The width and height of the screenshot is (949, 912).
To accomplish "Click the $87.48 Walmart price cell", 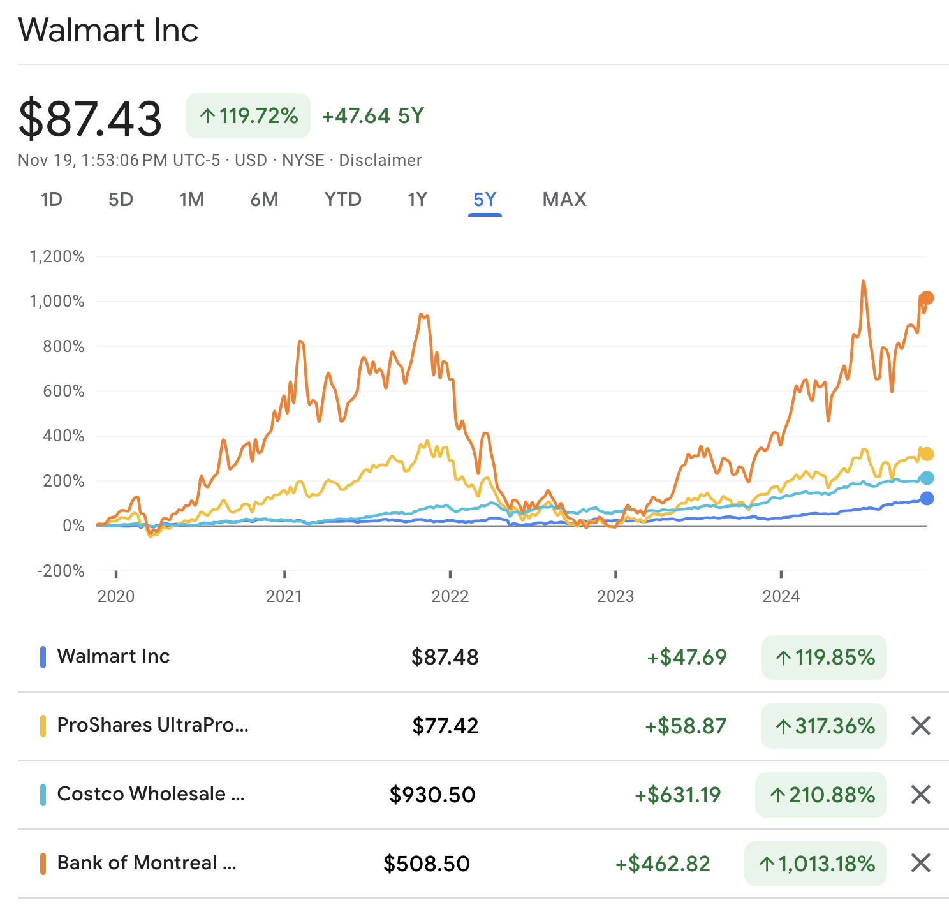I will [445, 657].
